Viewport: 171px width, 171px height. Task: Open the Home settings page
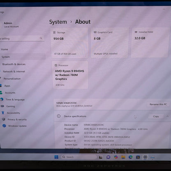tap(5, 49)
